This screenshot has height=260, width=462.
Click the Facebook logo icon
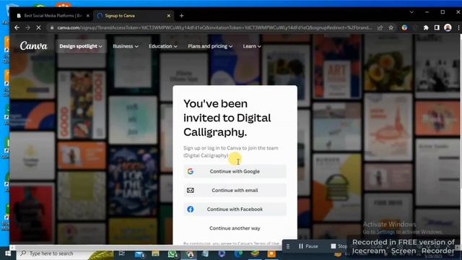pyautogui.click(x=191, y=209)
